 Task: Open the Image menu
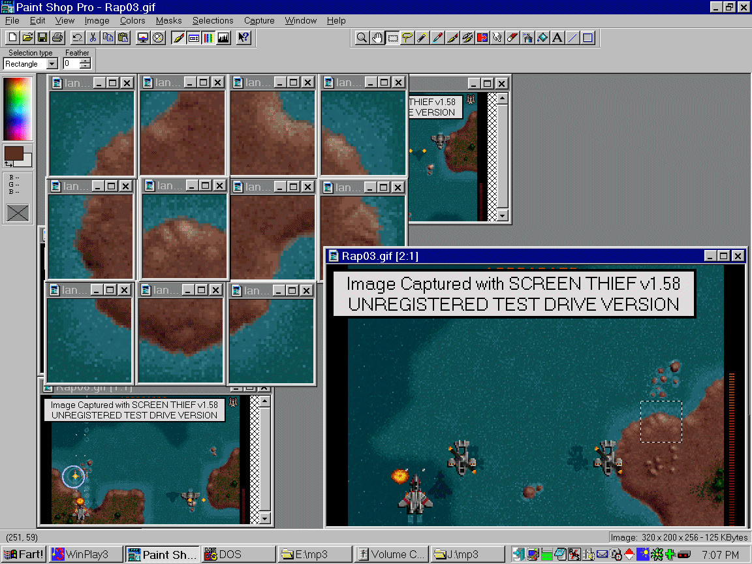pyautogui.click(x=97, y=21)
